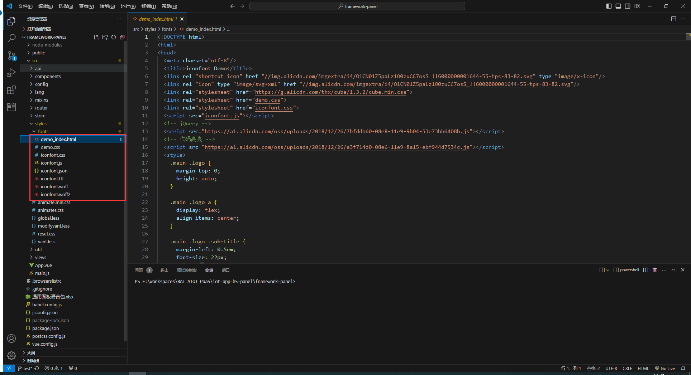This screenshot has width=691, height=375.
Task: Close the demo_index.html editor tab
Action: [182, 19]
